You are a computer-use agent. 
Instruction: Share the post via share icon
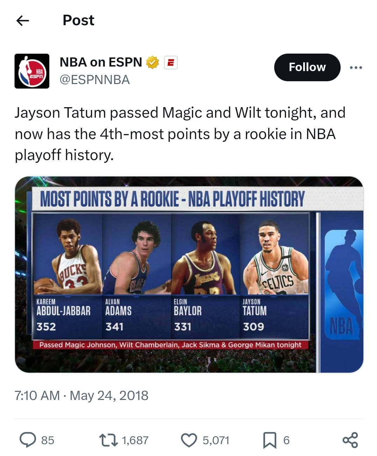(350, 440)
